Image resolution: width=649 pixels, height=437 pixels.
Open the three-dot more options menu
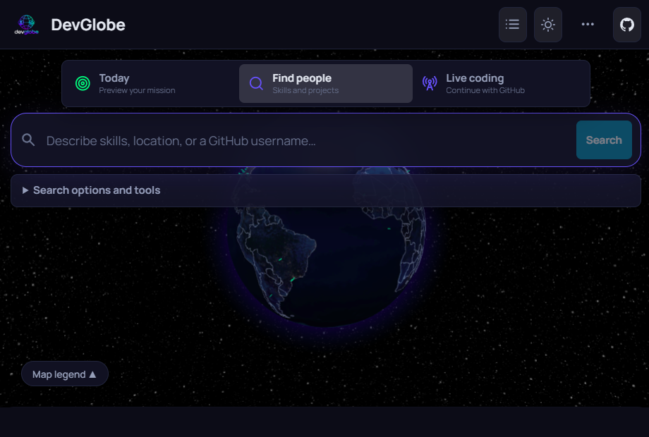[588, 25]
